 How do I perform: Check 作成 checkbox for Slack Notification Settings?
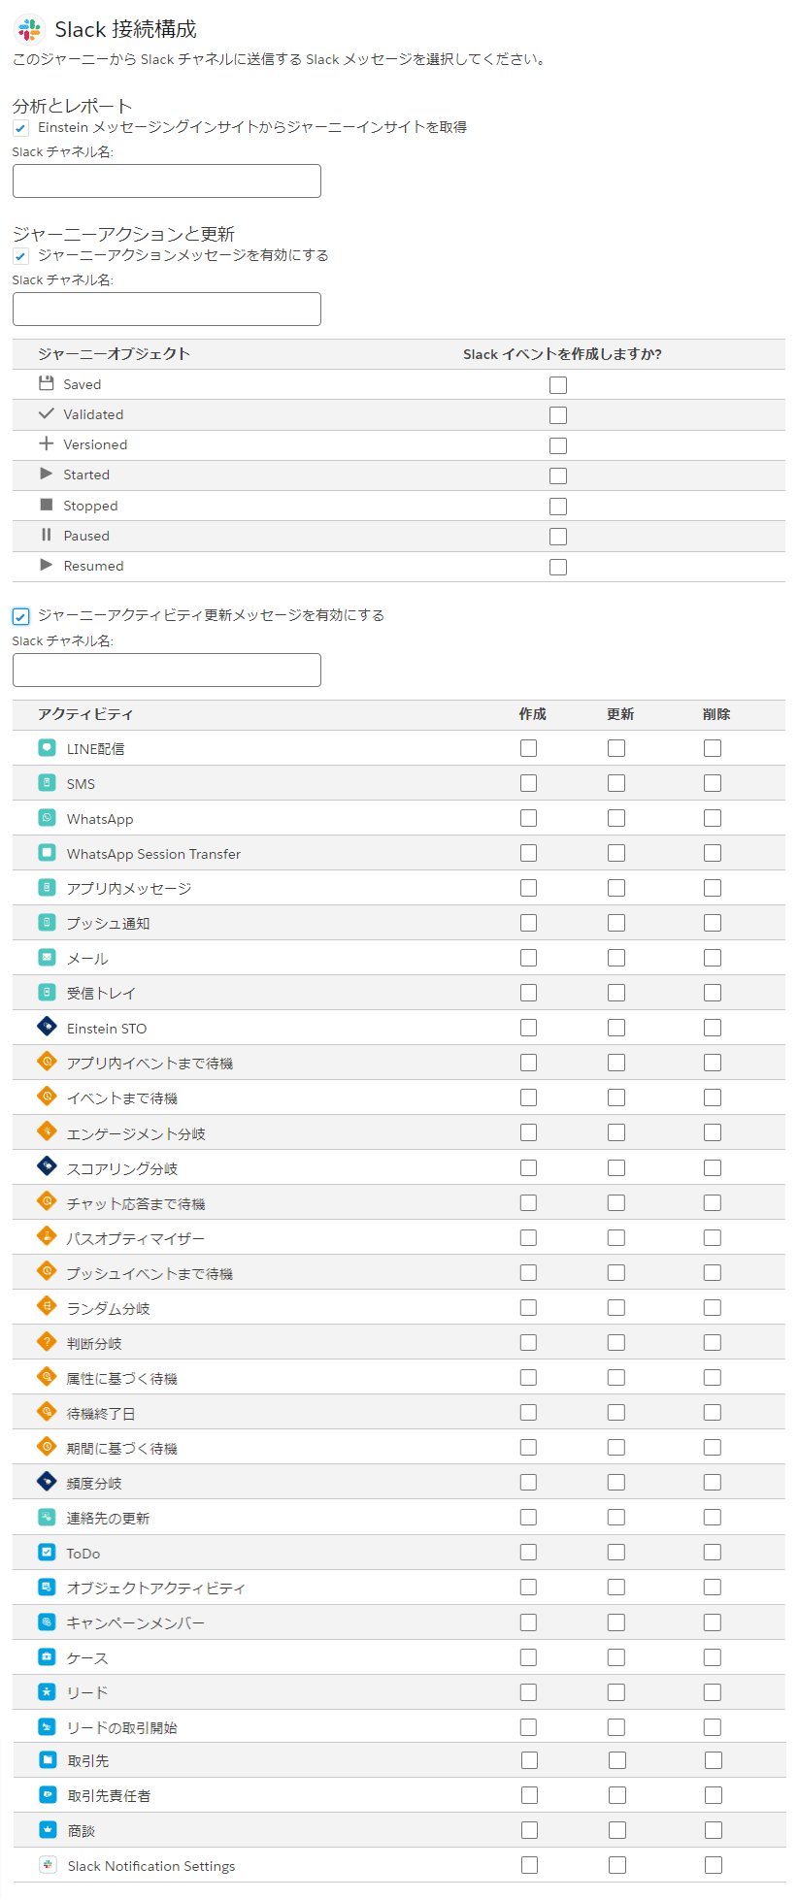click(x=529, y=1865)
